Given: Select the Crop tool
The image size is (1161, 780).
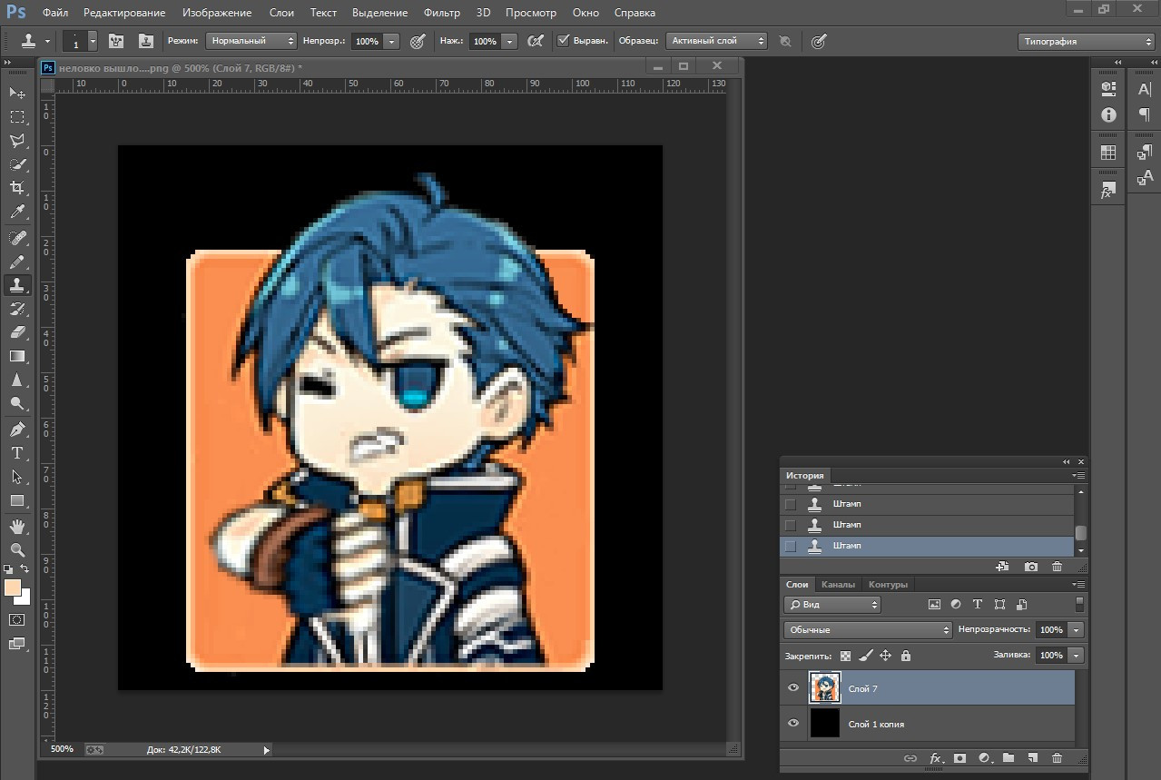Looking at the screenshot, I should pyautogui.click(x=17, y=188).
